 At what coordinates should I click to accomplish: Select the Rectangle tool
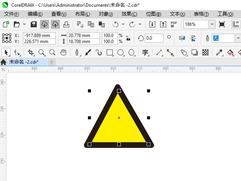point(110,53)
